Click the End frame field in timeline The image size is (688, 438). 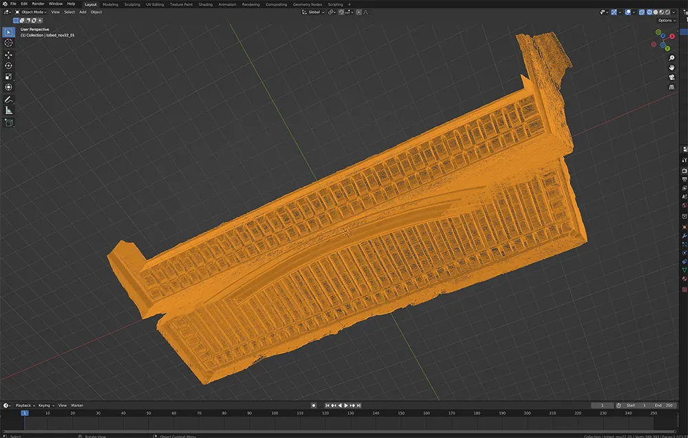tap(665, 406)
